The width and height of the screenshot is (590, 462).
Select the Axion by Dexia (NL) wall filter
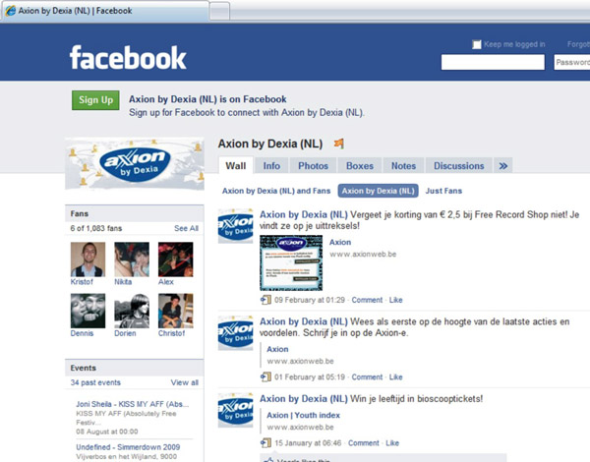click(379, 191)
